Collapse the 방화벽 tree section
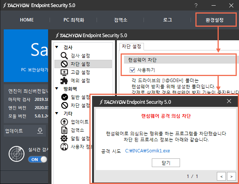 [x=57, y=88]
